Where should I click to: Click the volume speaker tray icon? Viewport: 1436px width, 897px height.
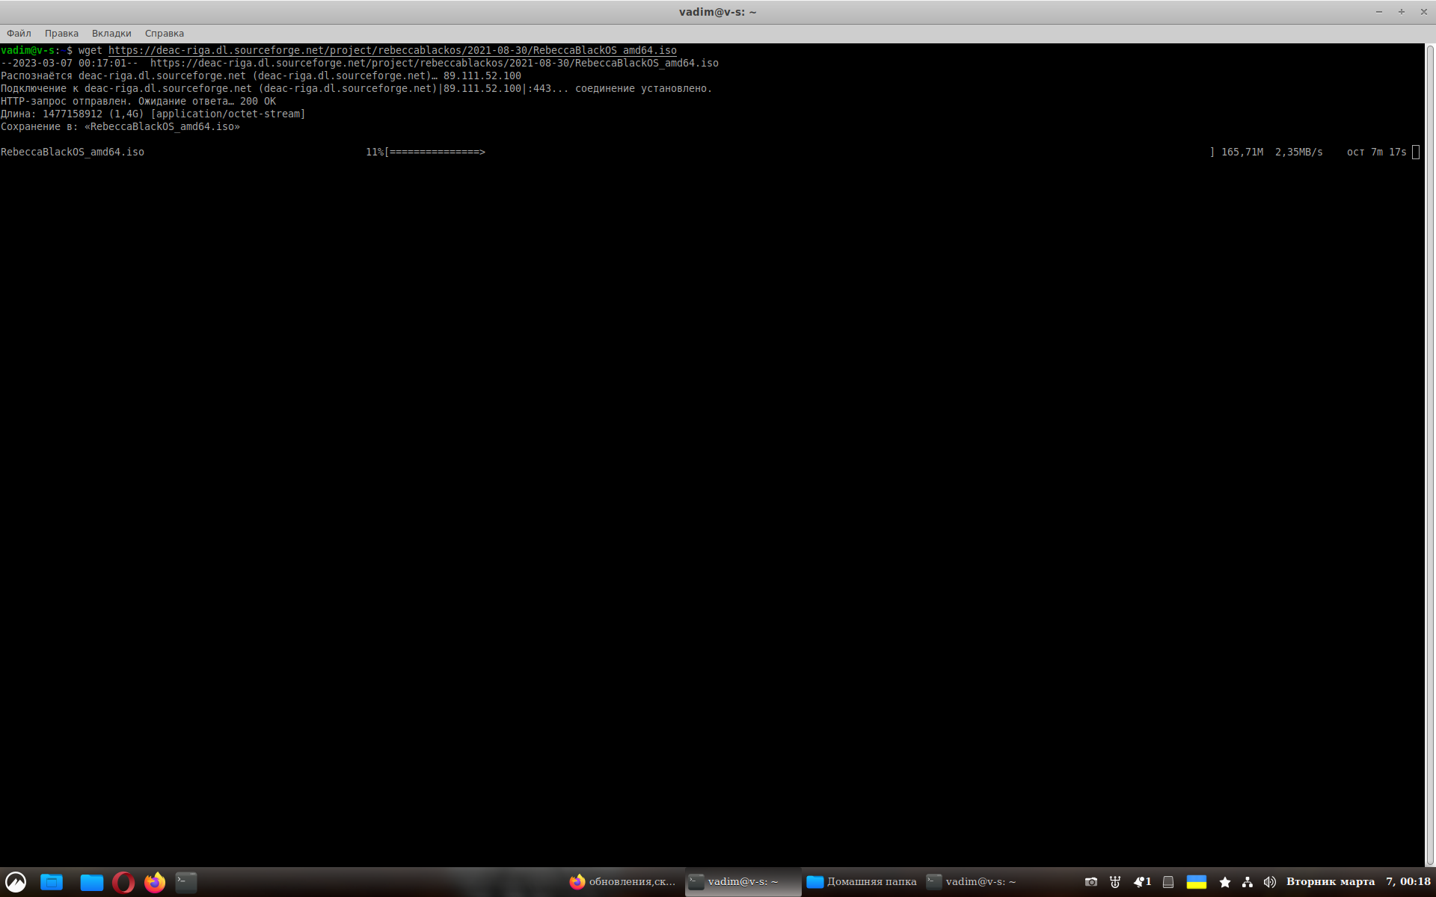1269,882
